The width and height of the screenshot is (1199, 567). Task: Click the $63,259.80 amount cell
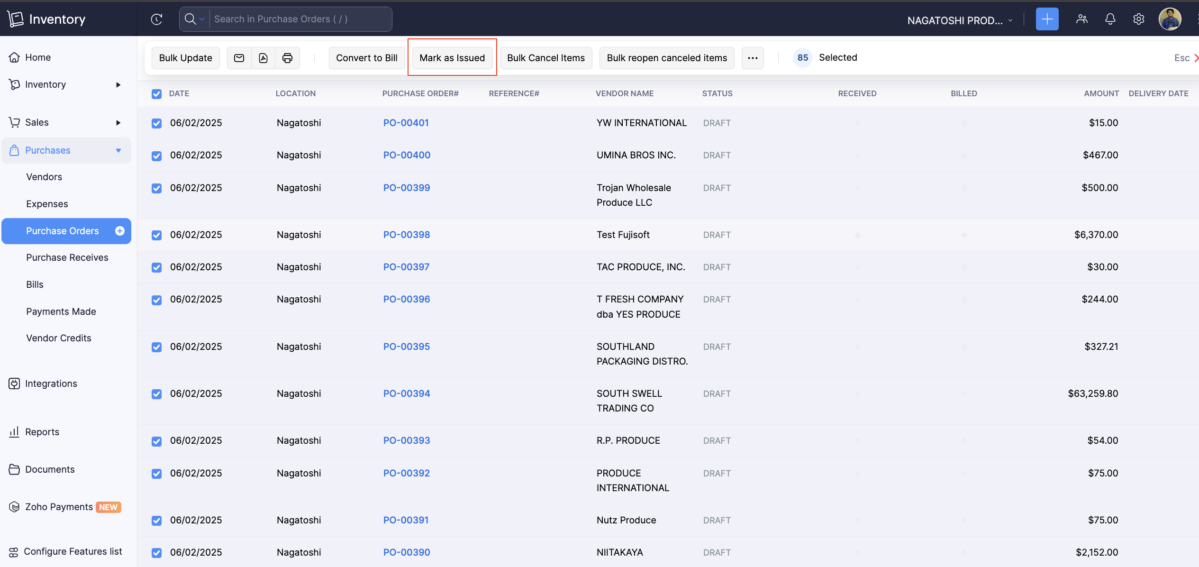tap(1093, 393)
